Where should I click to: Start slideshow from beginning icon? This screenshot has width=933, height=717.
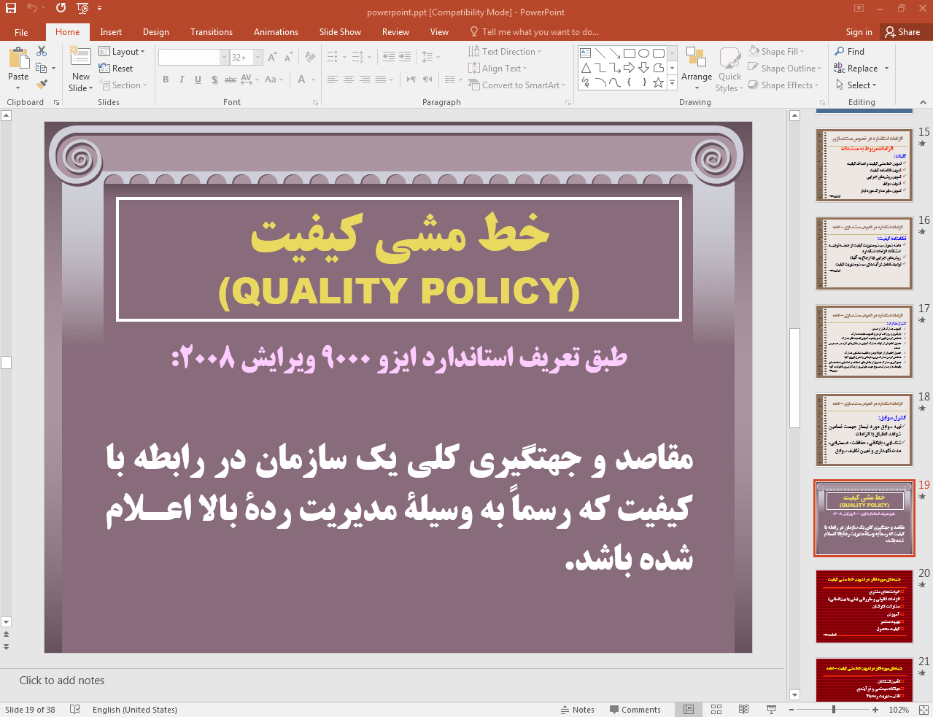pyautogui.click(x=82, y=8)
